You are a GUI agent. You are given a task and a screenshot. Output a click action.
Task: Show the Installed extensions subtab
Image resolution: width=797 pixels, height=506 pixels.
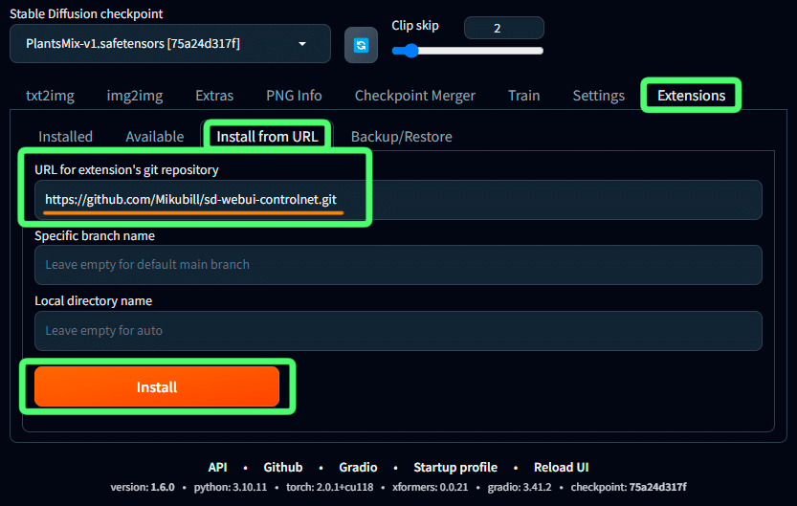click(66, 137)
